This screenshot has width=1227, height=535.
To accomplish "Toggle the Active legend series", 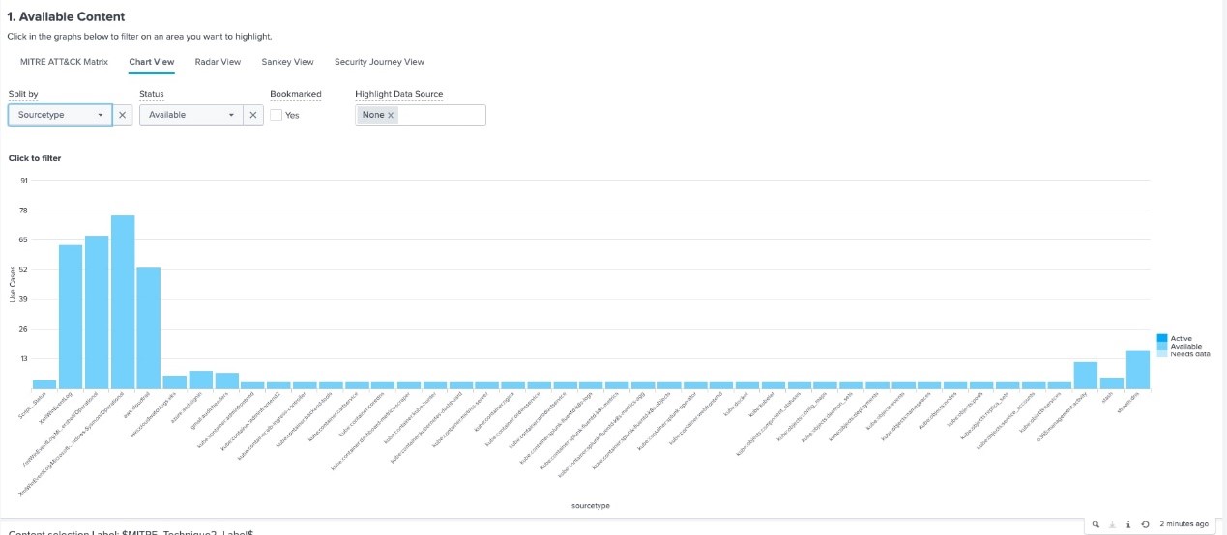I will pyautogui.click(x=1181, y=338).
